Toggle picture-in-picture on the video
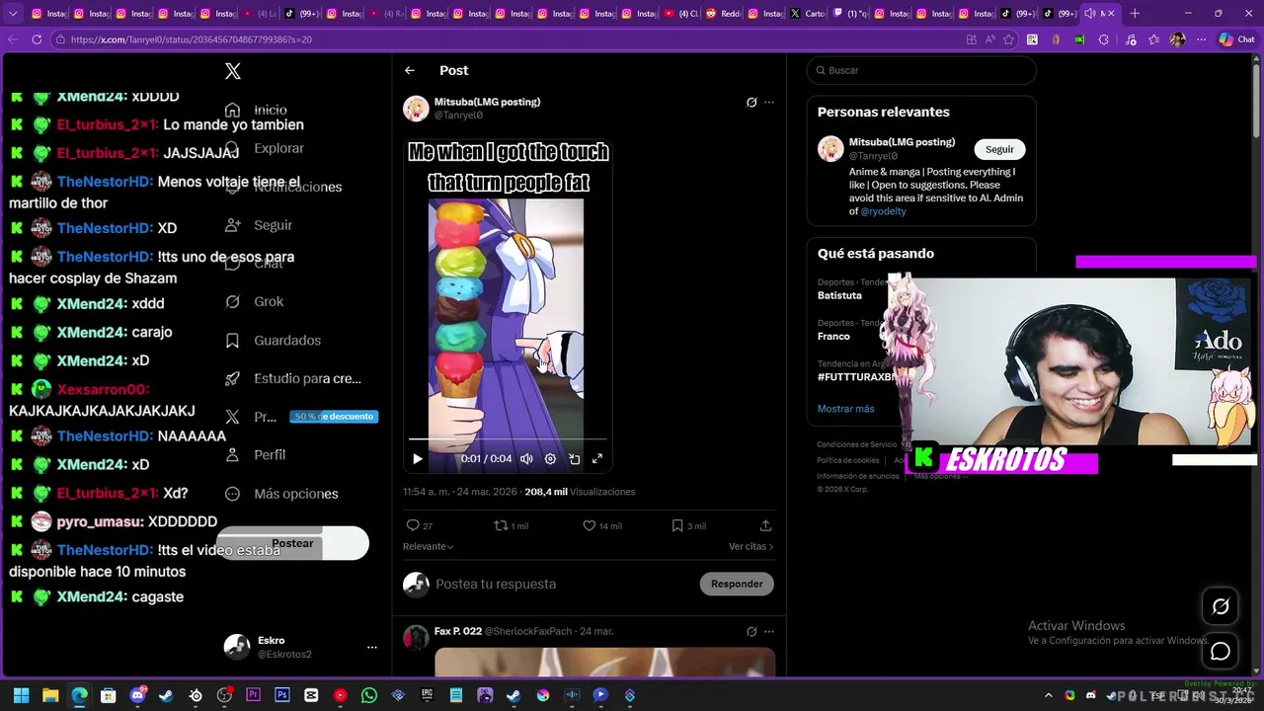 click(574, 458)
